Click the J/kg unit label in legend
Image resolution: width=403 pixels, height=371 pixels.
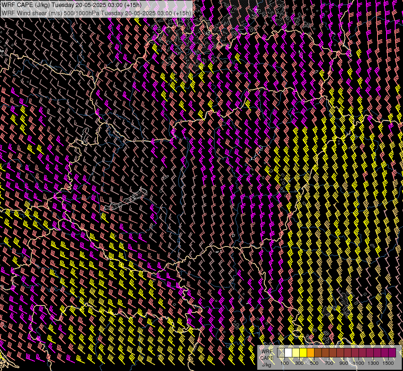(x=266, y=364)
